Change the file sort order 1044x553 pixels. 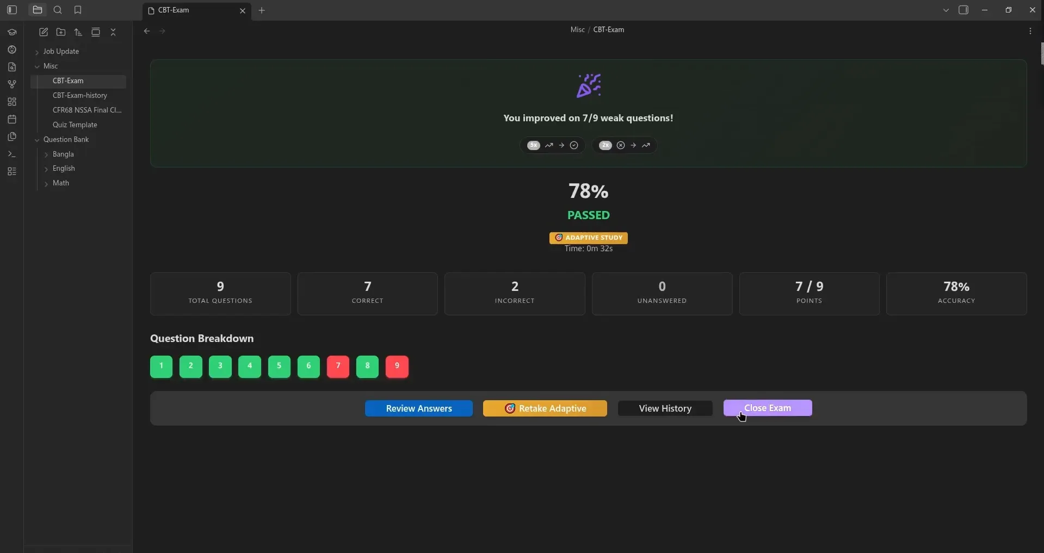(x=78, y=32)
